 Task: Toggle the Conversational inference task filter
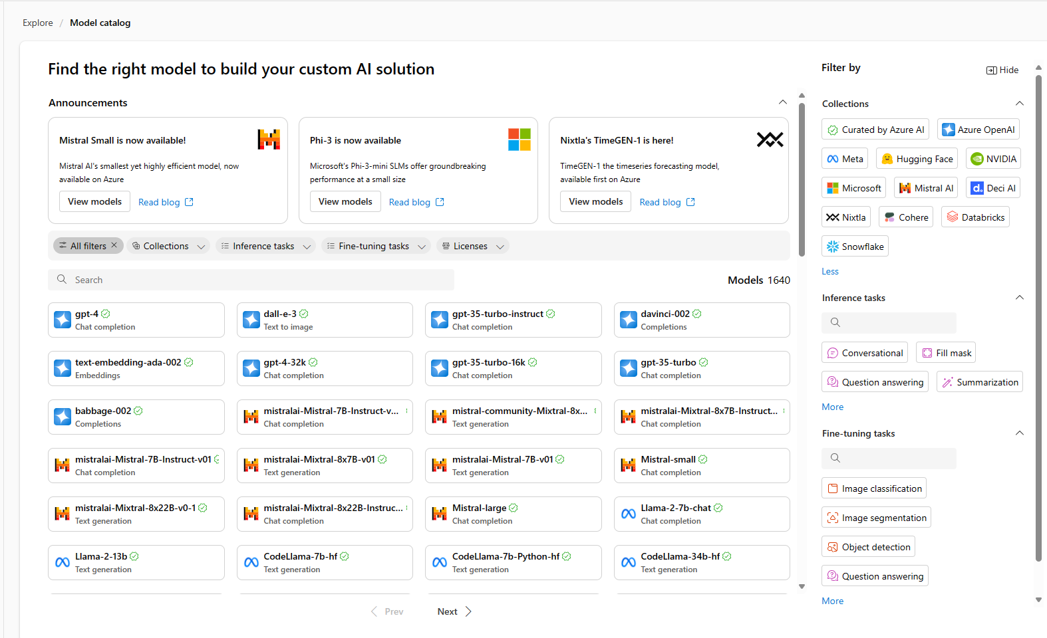[865, 353]
